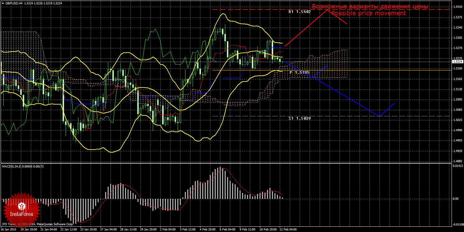464x232 pixels.
Task: Click the 27 Jan 04:00 time axis label
Action: click(108, 230)
